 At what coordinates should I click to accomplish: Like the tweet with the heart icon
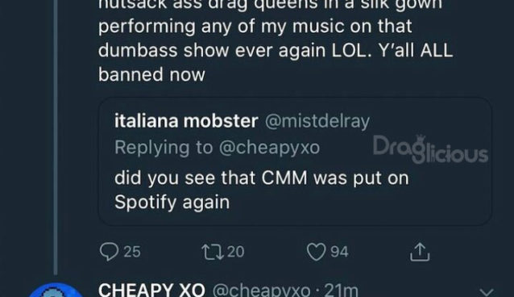click(x=316, y=252)
